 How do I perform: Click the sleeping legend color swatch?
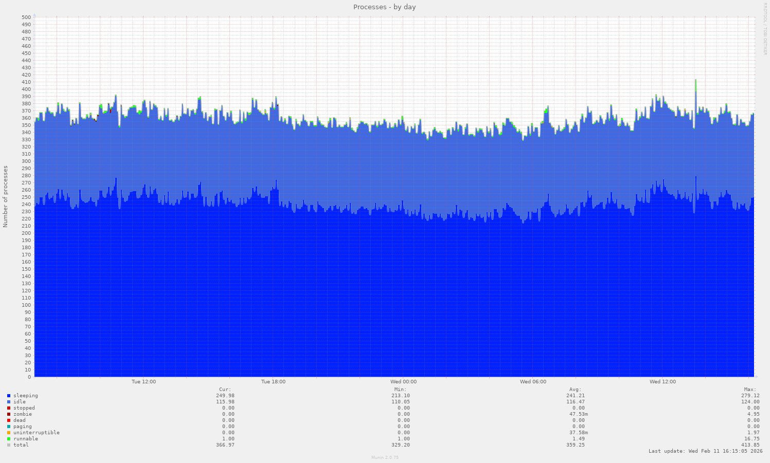(x=9, y=396)
